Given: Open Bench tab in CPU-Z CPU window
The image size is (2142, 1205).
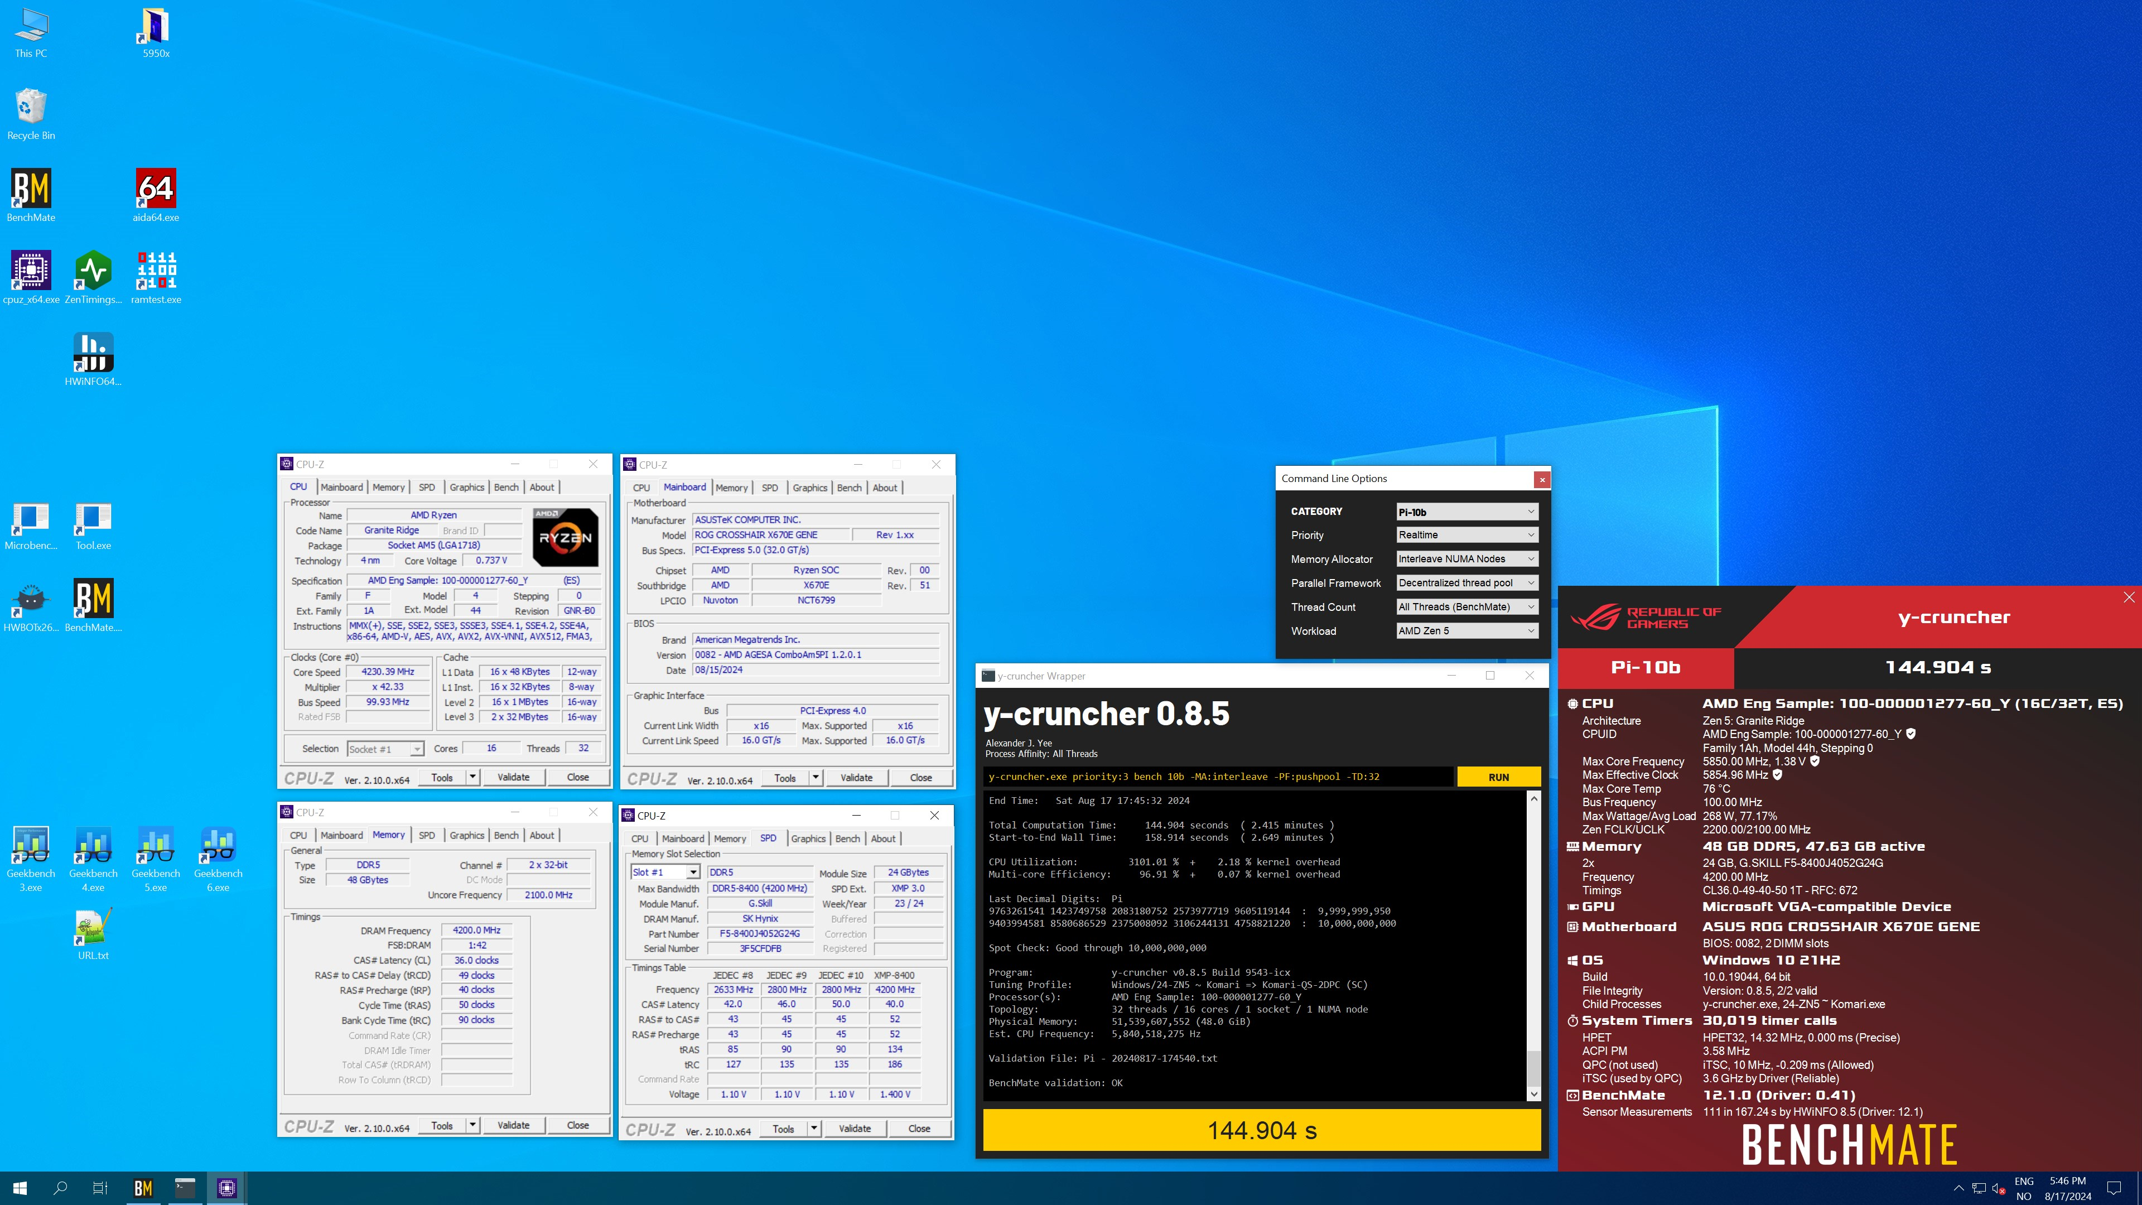Looking at the screenshot, I should 506,488.
